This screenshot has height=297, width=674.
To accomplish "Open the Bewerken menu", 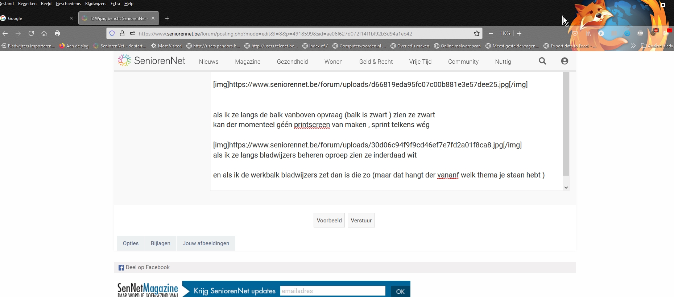I will point(27,4).
